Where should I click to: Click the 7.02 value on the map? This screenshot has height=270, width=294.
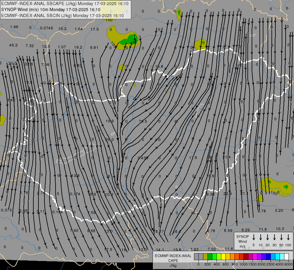pyautogui.click(x=212, y=249)
